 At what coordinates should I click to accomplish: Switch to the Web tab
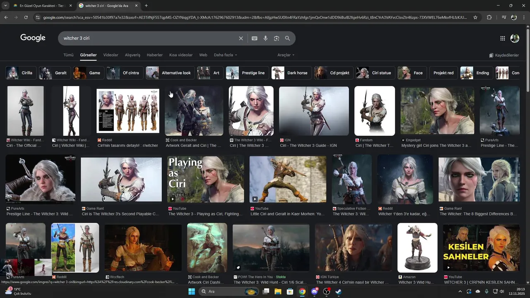(x=203, y=55)
